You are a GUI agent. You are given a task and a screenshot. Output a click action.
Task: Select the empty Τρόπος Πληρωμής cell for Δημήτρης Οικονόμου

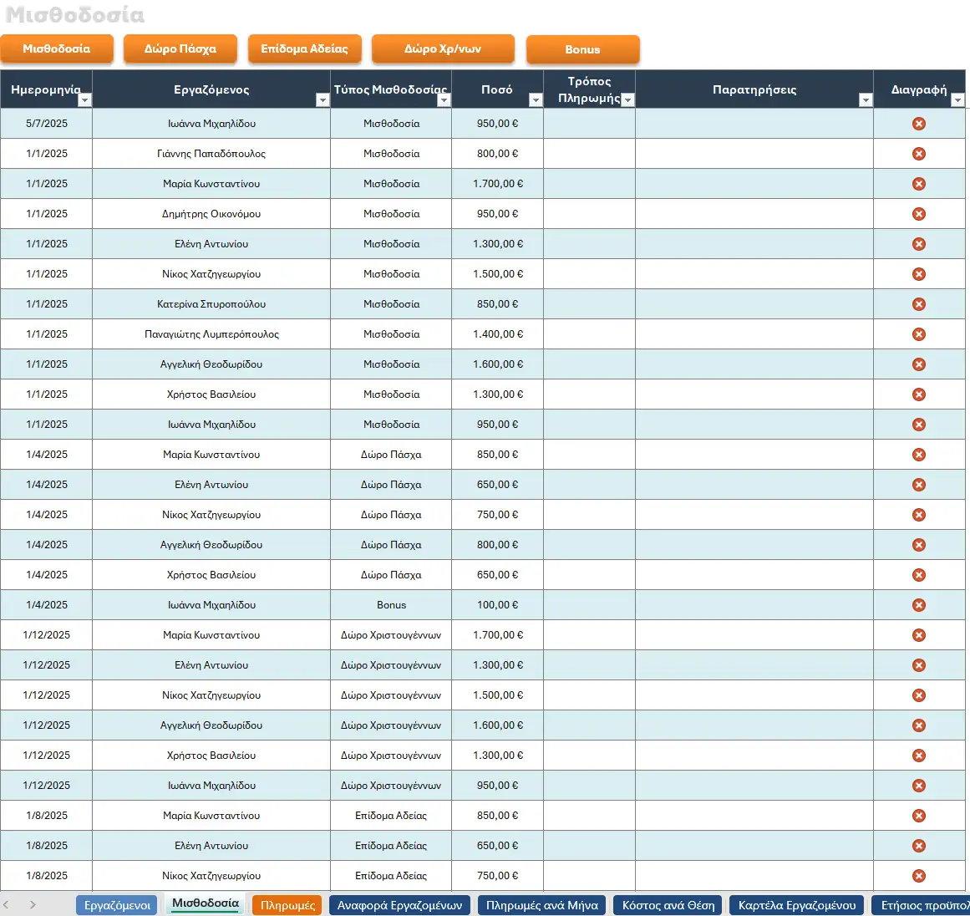point(590,214)
